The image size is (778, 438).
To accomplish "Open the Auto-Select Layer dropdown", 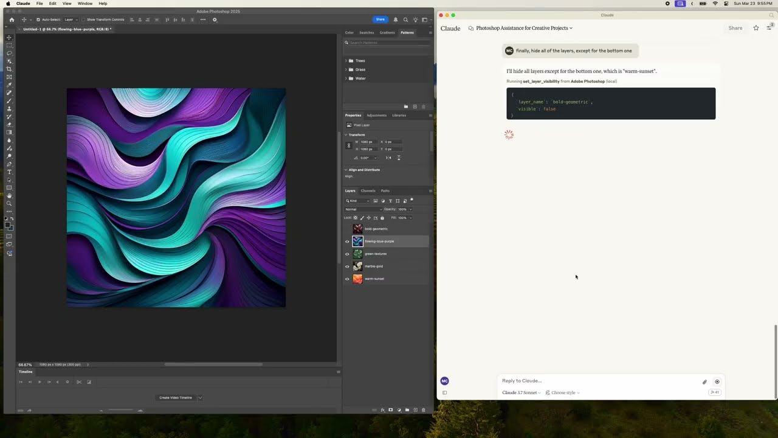I will tap(71, 19).
